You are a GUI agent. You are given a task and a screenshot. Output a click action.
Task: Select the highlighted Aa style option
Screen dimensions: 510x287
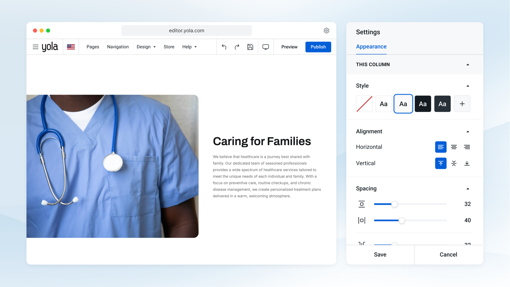click(x=403, y=104)
